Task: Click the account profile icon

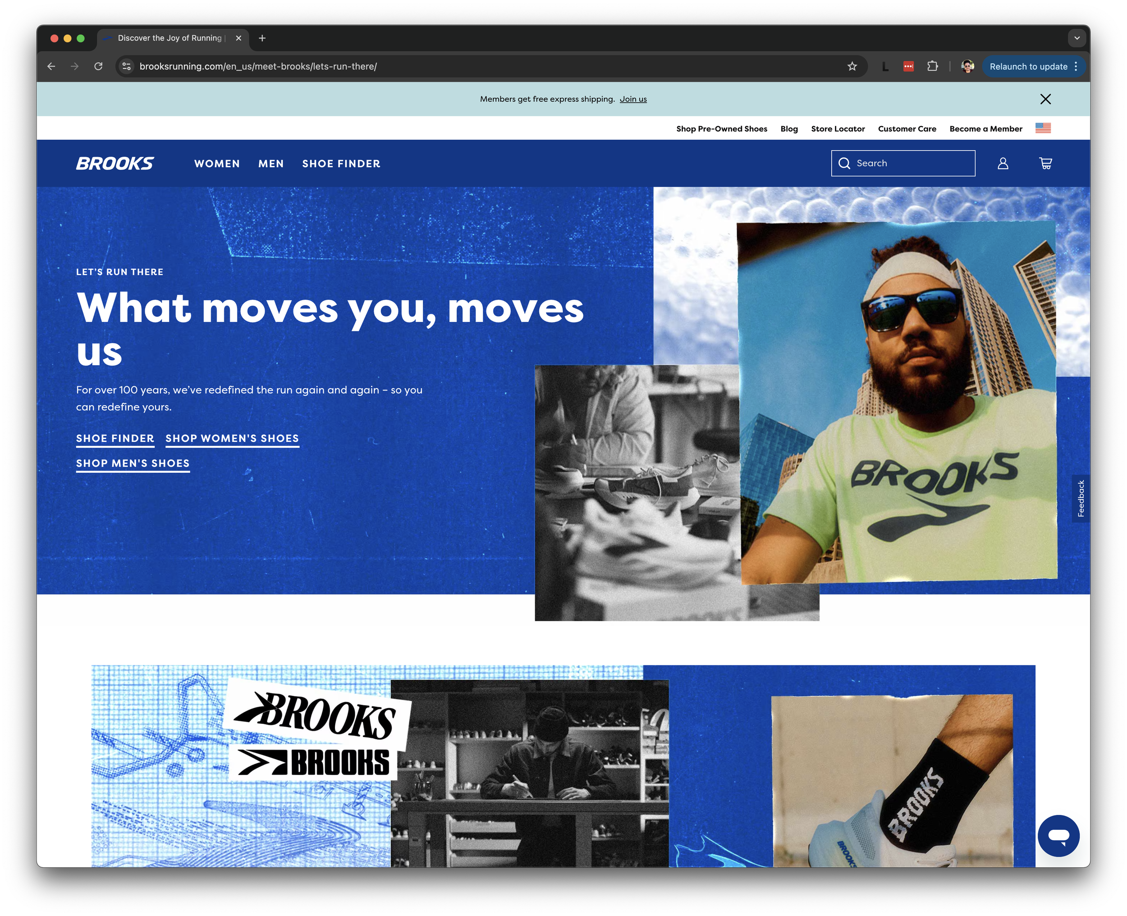Action: [x=1003, y=164]
